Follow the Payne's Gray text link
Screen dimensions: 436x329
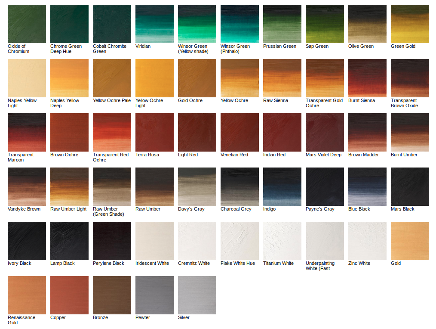tap(320, 209)
